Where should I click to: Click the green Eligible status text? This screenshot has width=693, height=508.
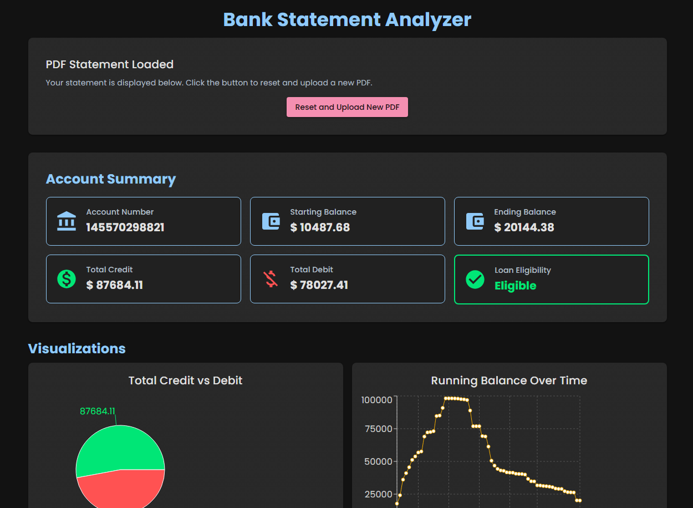coord(515,286)
